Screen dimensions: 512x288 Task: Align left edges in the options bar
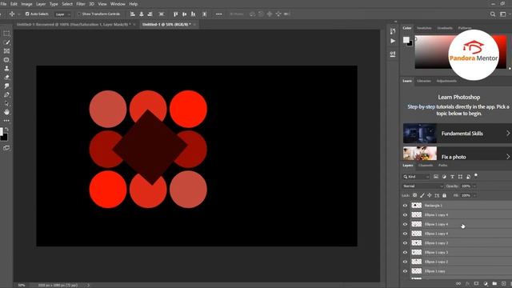coord(133,14)
